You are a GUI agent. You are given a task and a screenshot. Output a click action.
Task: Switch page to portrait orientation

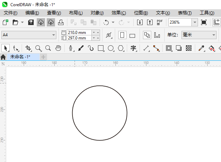122,35
